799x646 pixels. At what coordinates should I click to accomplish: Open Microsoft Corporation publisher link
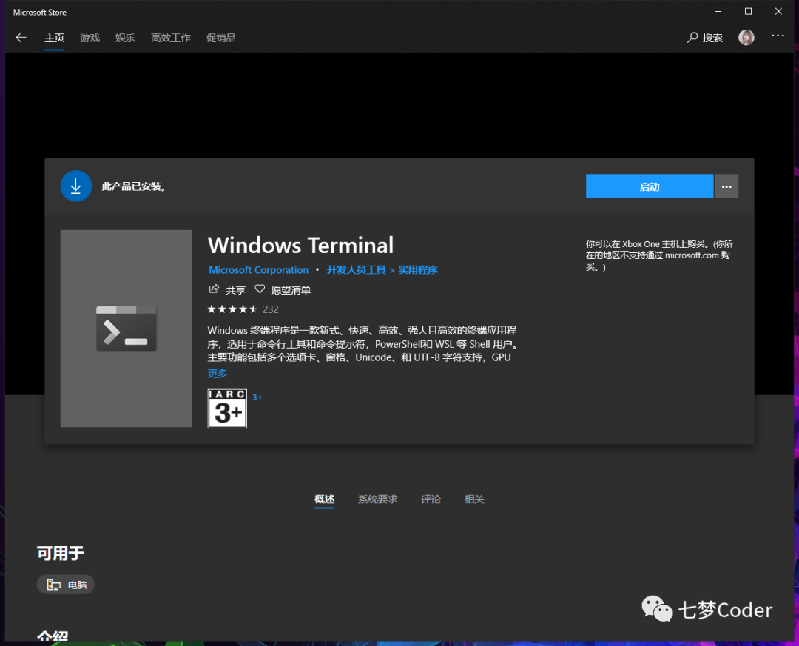click(258, 269)
